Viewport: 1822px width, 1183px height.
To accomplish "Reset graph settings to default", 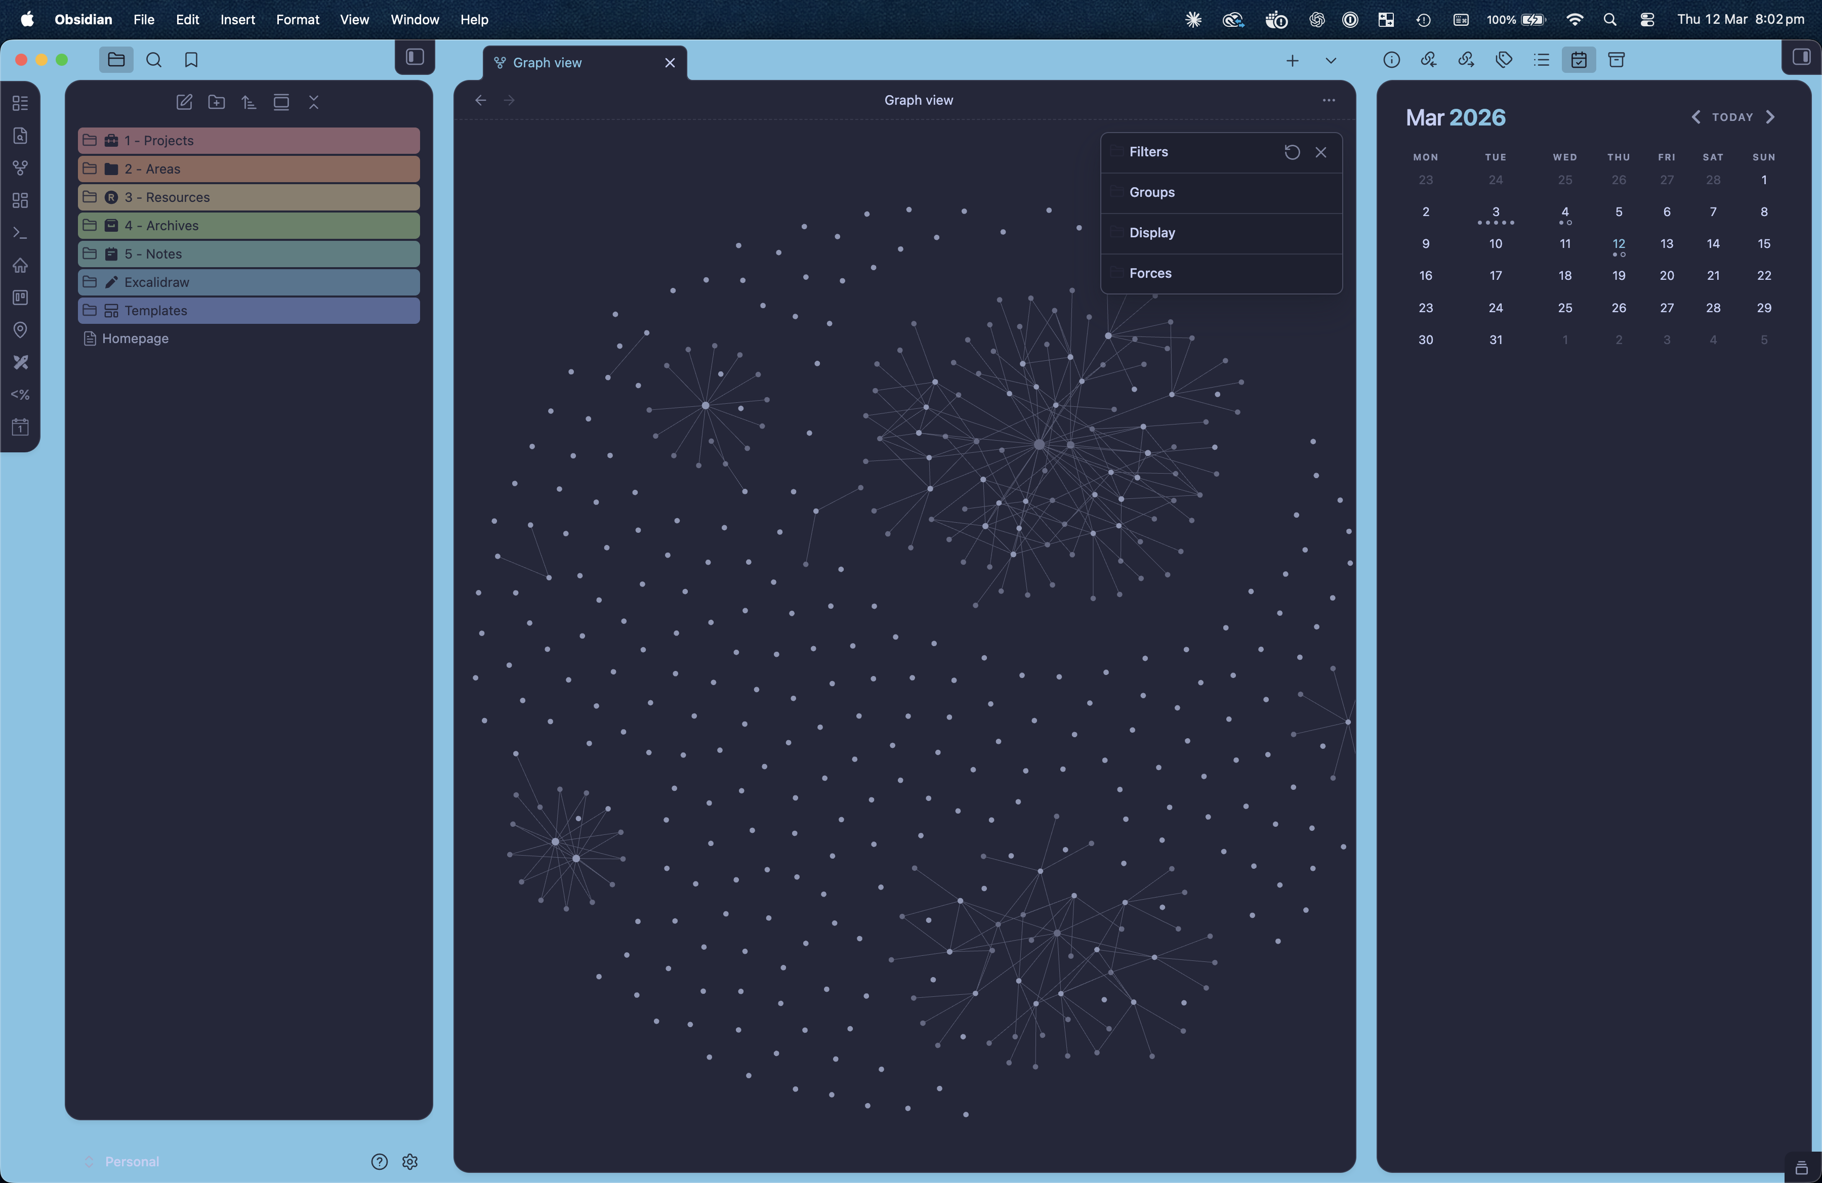I will coord(1292,152).
